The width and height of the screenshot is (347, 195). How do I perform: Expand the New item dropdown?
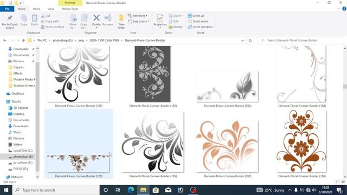[138, 16]
